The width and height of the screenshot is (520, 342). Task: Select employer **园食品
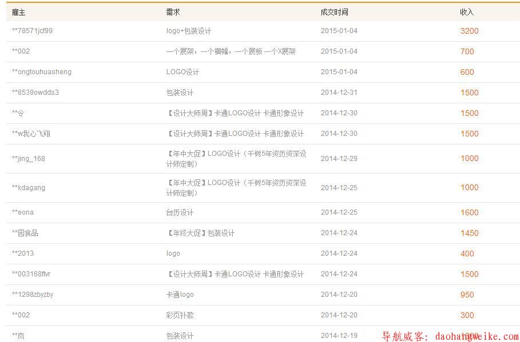pyautogui.click(x=25, y=233)
